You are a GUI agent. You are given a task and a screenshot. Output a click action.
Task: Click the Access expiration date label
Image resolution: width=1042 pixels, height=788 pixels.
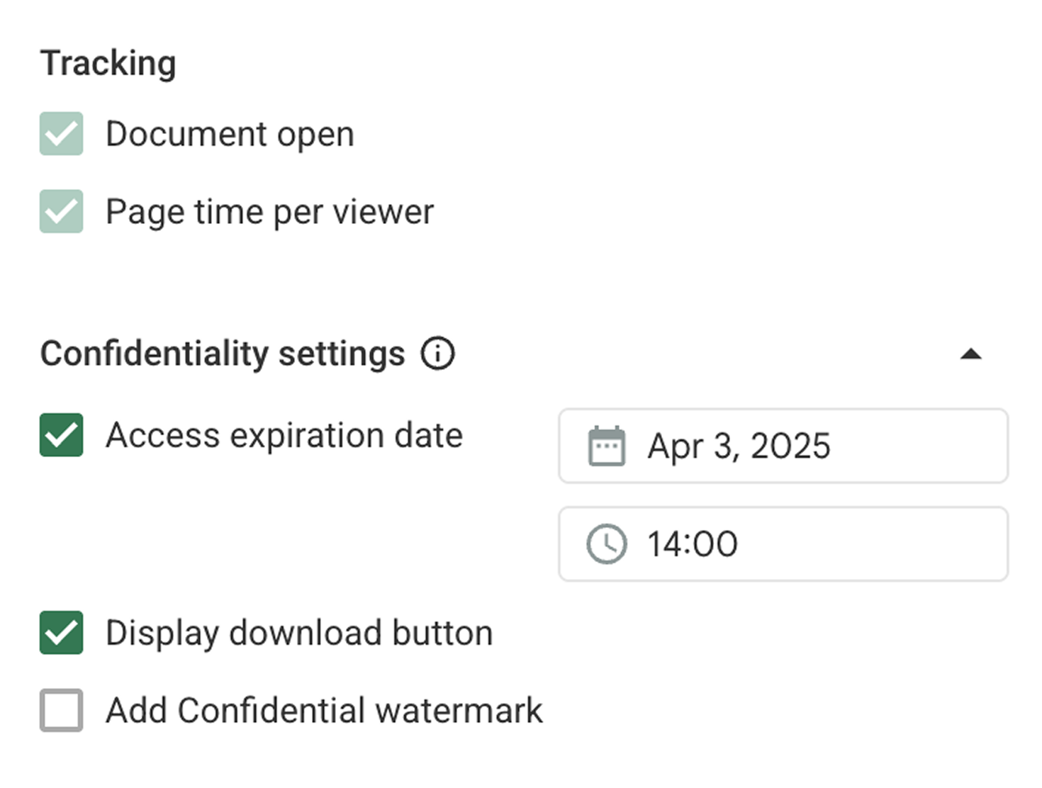pyautogui.click(x=284, y=435)
